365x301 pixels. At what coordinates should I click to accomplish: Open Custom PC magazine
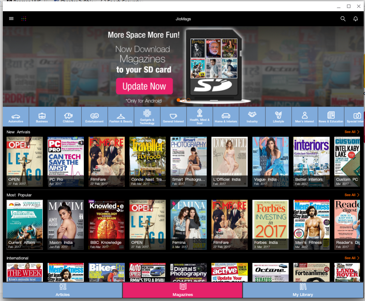(x=347, y=162)
